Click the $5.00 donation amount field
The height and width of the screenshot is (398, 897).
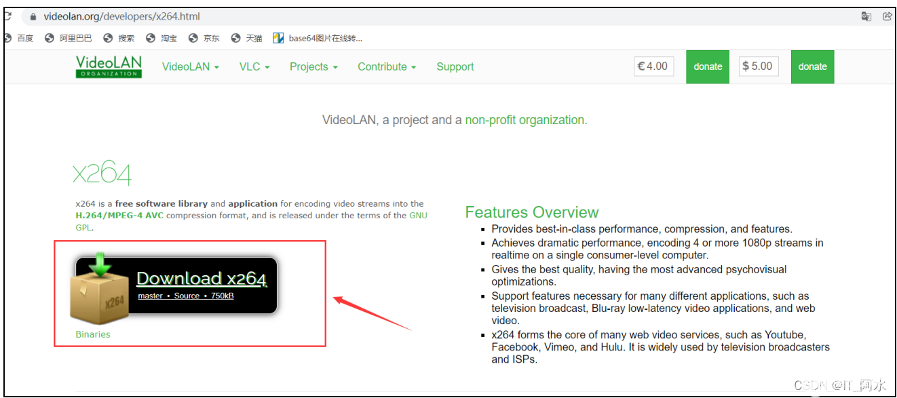759,66
